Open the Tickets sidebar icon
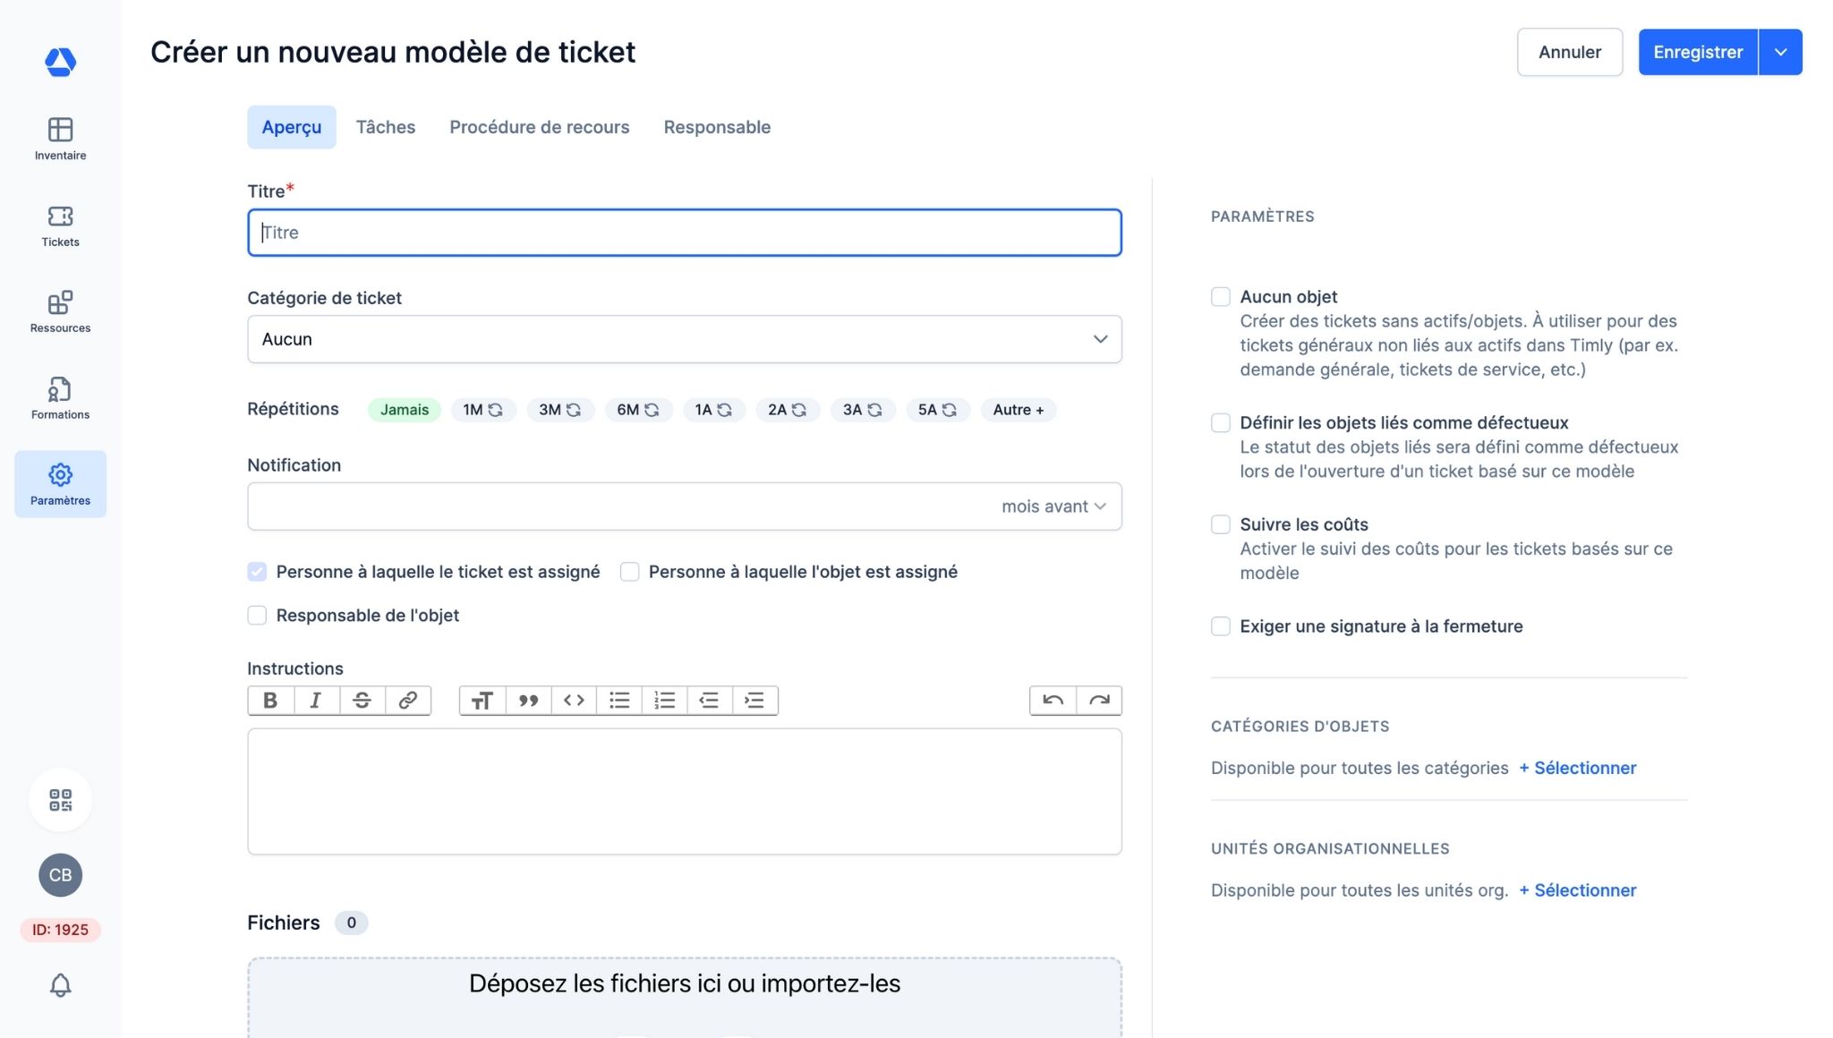This screenshot has width=1833, height=1038. click(x=60, y=225)
